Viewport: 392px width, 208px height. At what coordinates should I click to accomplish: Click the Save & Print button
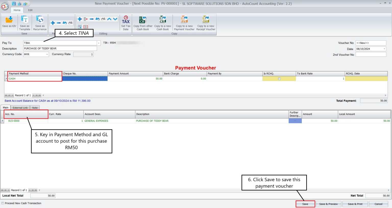tap(355, 204)
